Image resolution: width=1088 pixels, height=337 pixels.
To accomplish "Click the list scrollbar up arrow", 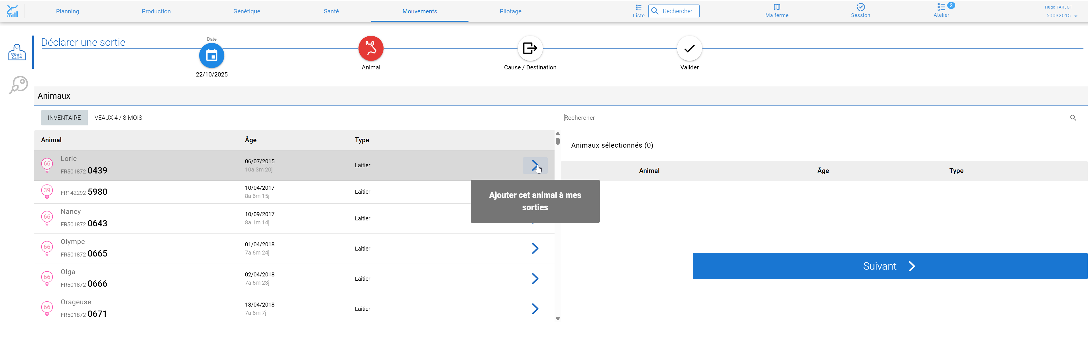I will point(557,133).
